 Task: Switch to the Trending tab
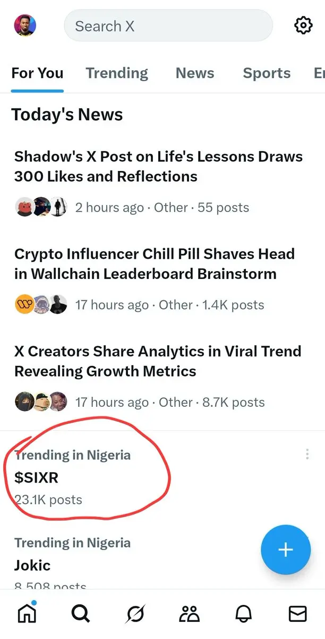pos(117,73)
